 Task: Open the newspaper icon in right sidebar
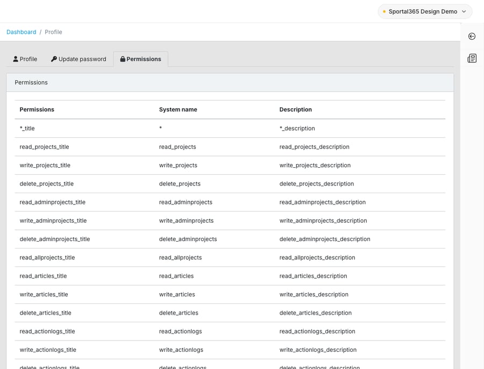pyautogui.click(x=472, y=58)
